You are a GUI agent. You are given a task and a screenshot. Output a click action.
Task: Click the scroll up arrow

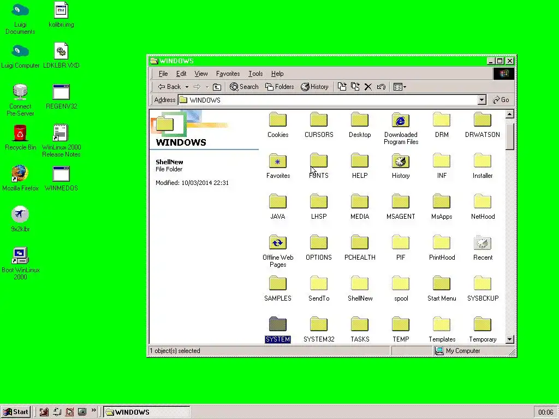point(510,114)
